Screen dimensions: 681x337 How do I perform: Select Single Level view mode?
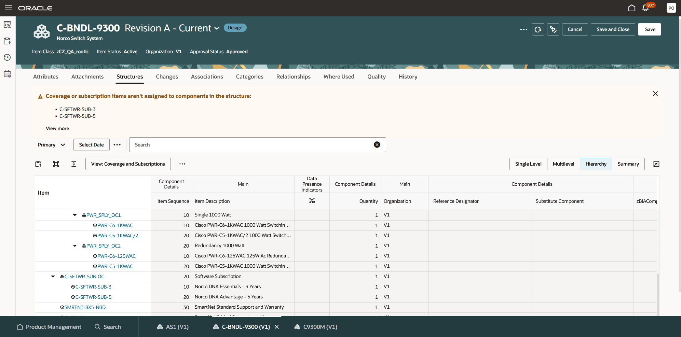(528, 164)
